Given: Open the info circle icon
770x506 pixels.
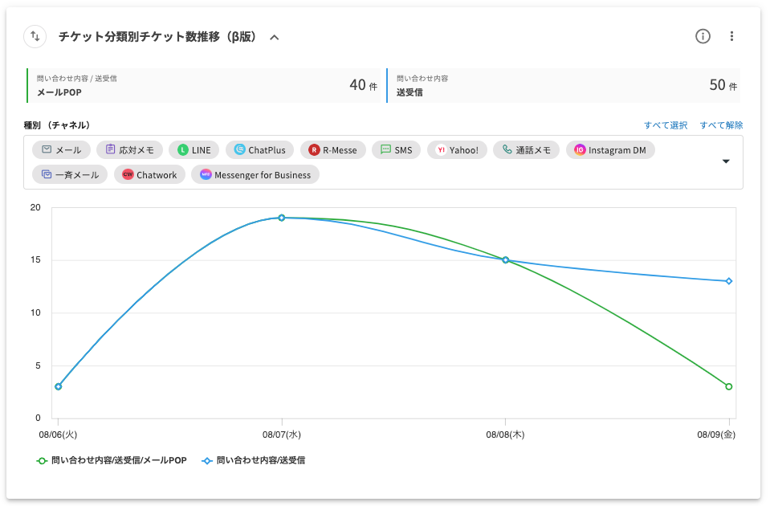Looking at the screenshot, I should (703, 36).
